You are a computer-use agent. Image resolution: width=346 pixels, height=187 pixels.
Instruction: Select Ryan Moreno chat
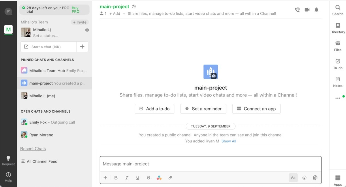click(41, 135)
